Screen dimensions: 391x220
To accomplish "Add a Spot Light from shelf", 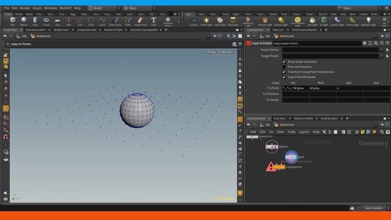I will [x=220, y=21].
